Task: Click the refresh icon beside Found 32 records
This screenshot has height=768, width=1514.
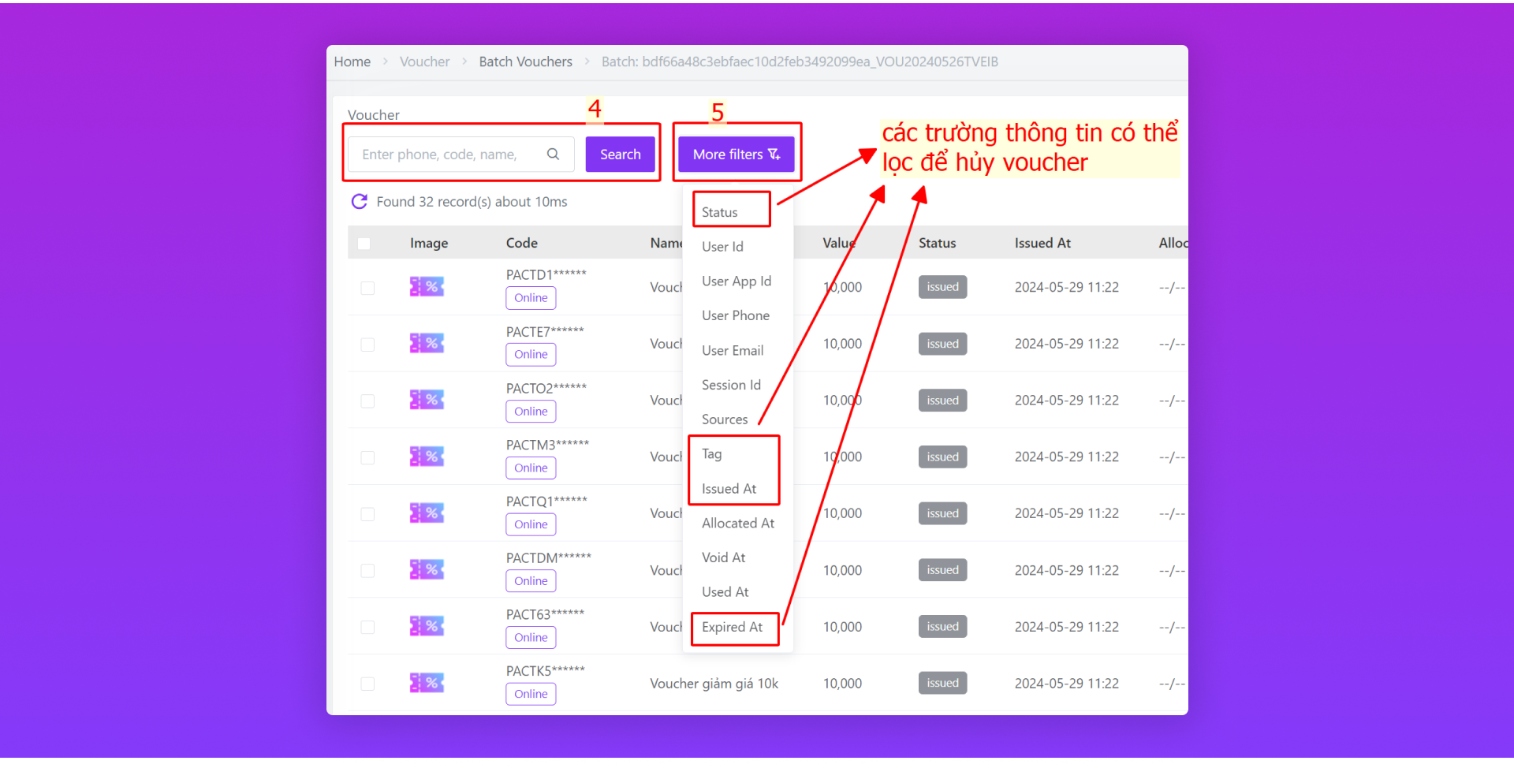Action: [x=359, y=202]
